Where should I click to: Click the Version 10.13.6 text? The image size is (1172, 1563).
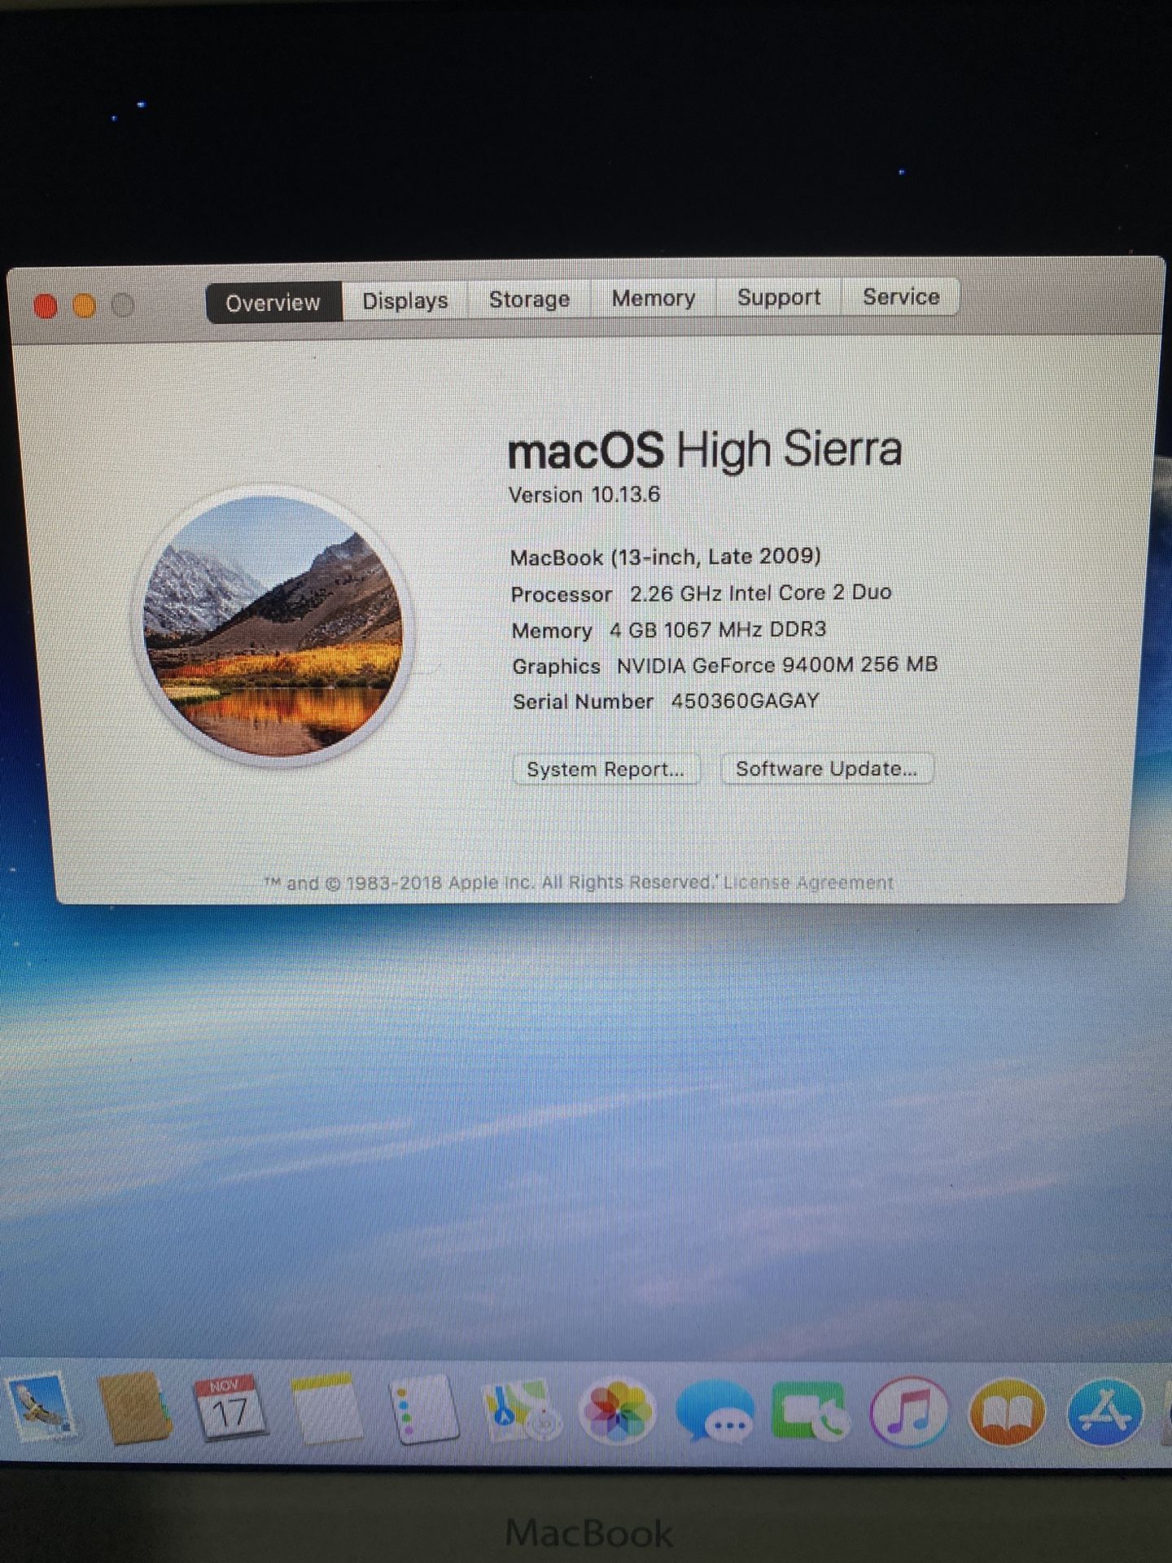pyautogui.click(x=584, y=494)
